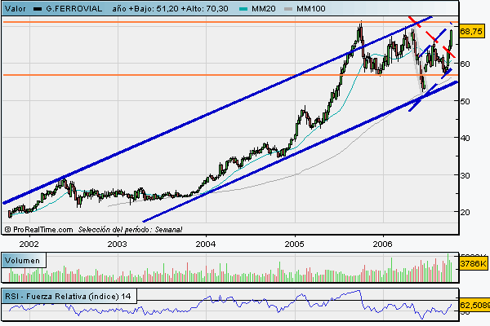Viewport: 490px width, 326px height.
Task: Click the 2002 time axis label
Action: (x=29, y=244)
